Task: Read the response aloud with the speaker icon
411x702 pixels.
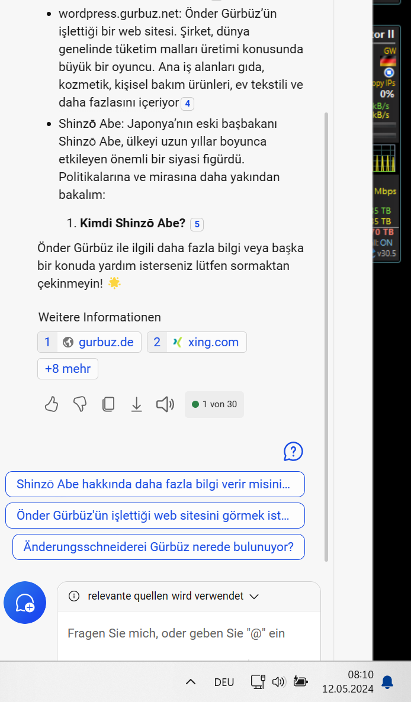Action: coord(165,404)
